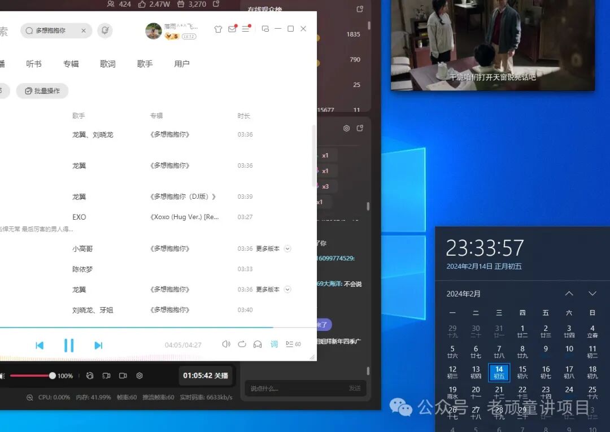Open the skin/theme selector icon
610x432 pixels.
(x=218, y=29)
